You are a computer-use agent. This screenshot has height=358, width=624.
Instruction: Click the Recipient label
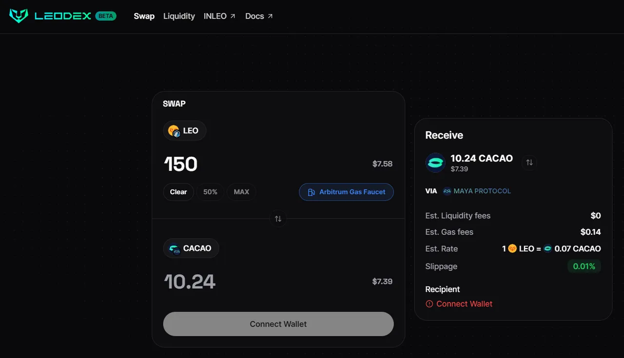(443, 289)
